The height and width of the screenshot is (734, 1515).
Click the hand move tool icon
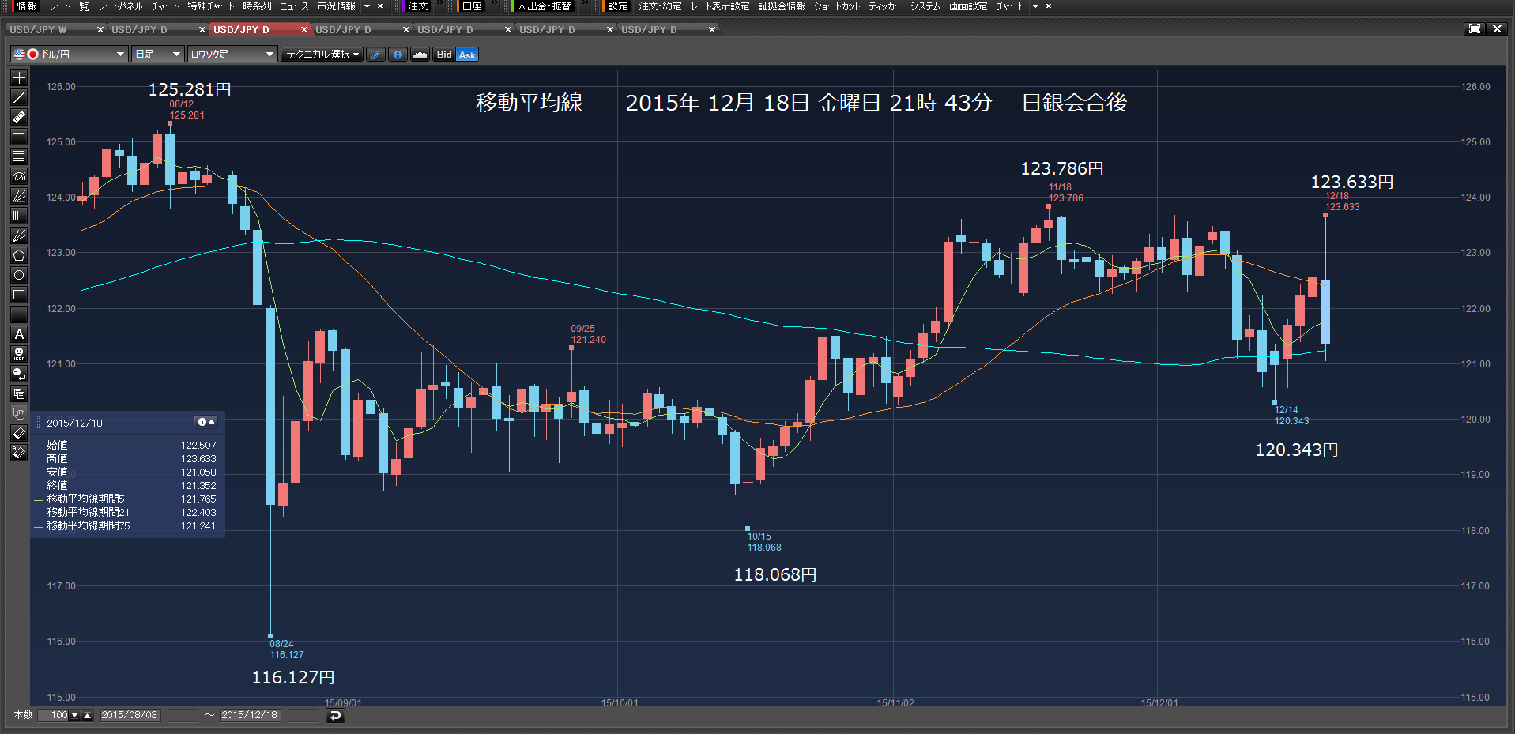coord(19,413)
